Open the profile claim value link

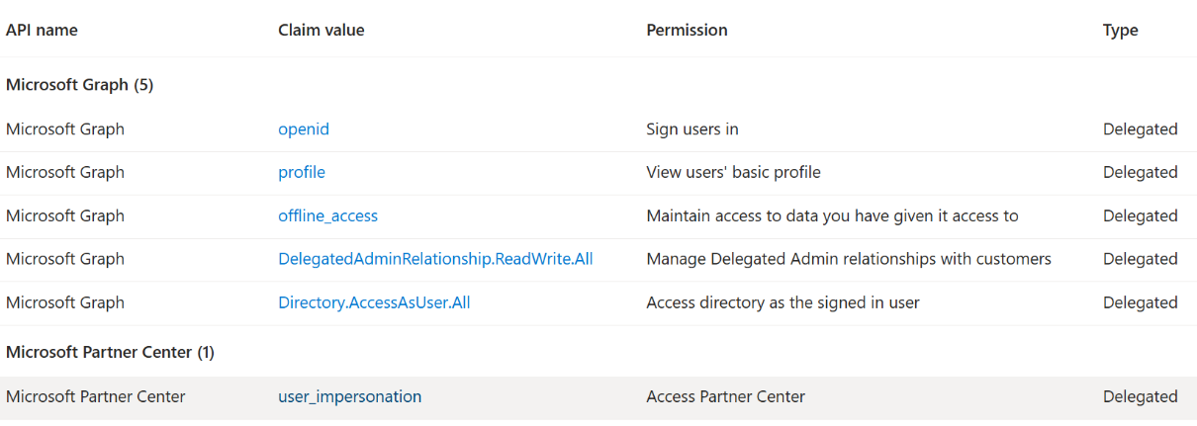coord(302,172)
